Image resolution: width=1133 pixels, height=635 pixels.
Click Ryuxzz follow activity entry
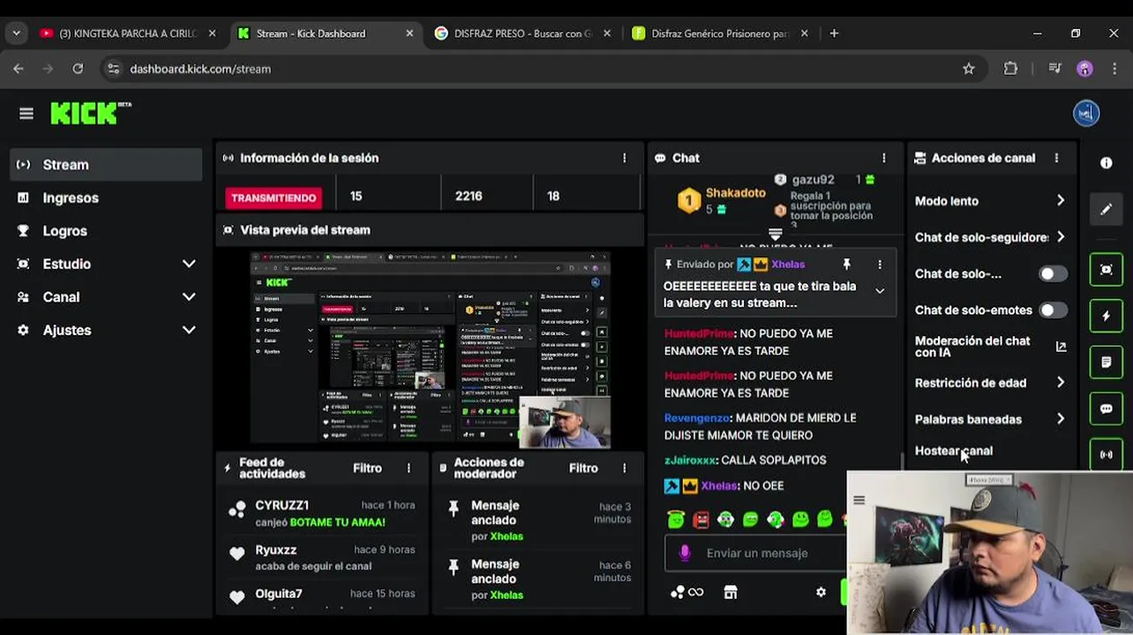pos(321,557)
